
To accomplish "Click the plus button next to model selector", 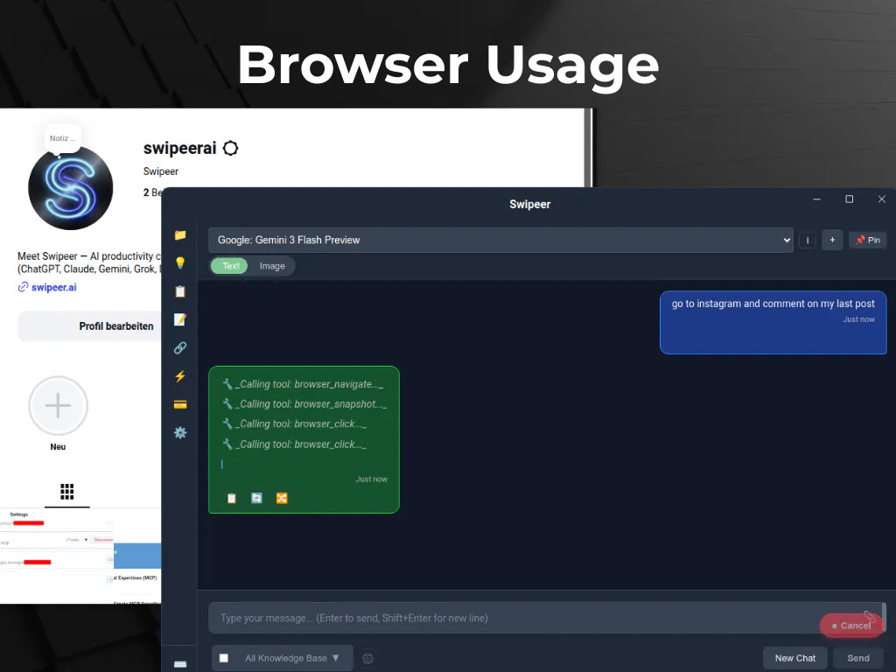I will click(x=832, y=240).
